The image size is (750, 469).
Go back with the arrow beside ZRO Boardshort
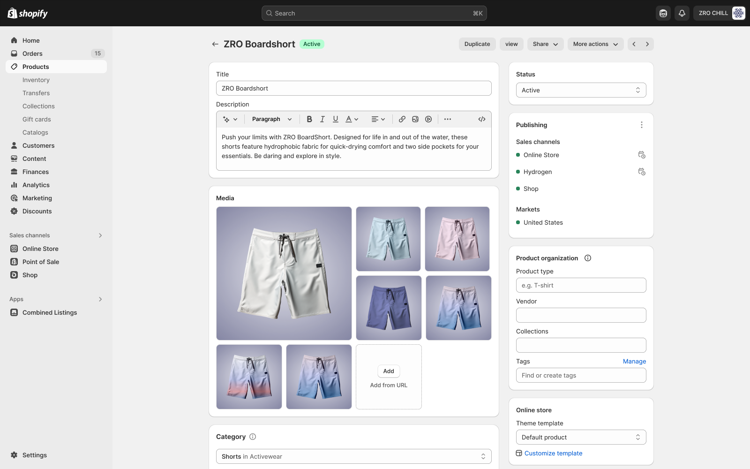tap(215, 44)
